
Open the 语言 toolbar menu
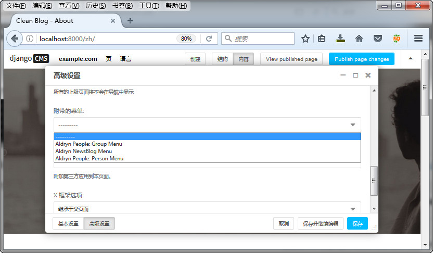tap(125, 59)
